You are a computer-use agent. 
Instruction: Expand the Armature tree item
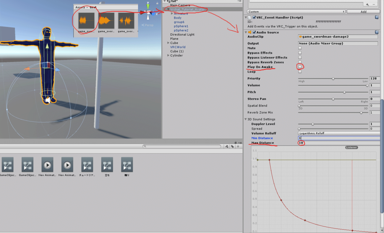[x=172, y=14]
